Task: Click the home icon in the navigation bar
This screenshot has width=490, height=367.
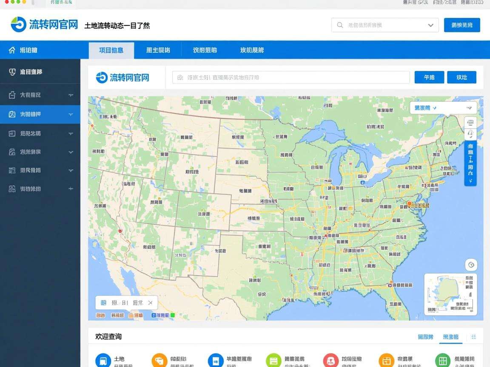Action: pos(12,50)
